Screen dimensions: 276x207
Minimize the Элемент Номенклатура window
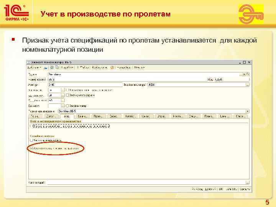click(x=240, y=62)
